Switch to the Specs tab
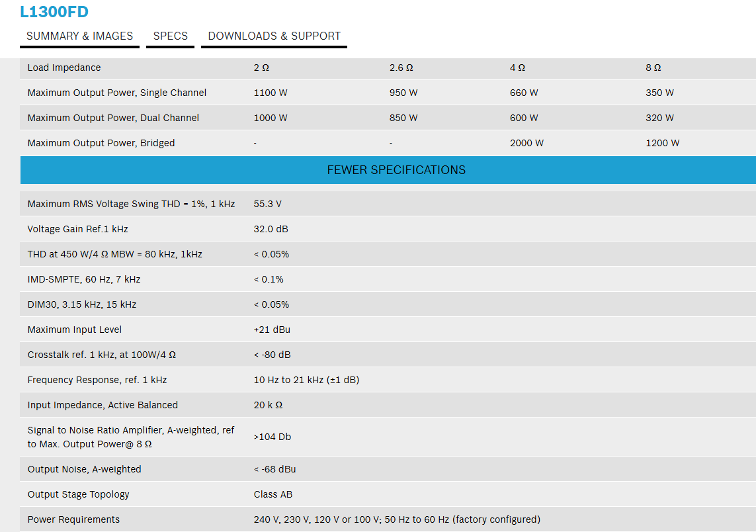Screen dimensions: 756x532 pyautogui.click(x=170, y=36)
